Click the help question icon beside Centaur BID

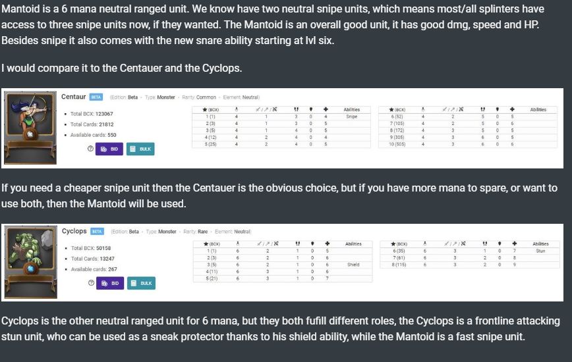(x=90, y=149)
